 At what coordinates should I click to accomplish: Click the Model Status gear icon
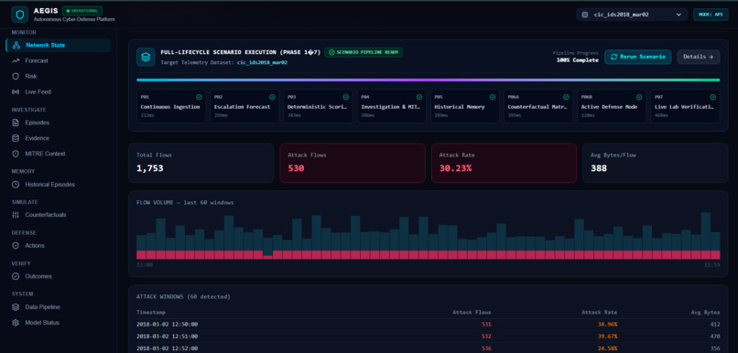click(x=16, y=323)
